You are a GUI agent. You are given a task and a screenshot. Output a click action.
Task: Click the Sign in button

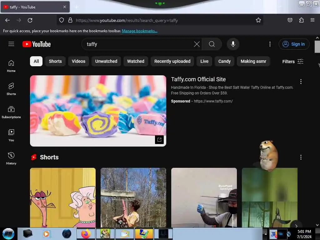click(x=294, y=44)
